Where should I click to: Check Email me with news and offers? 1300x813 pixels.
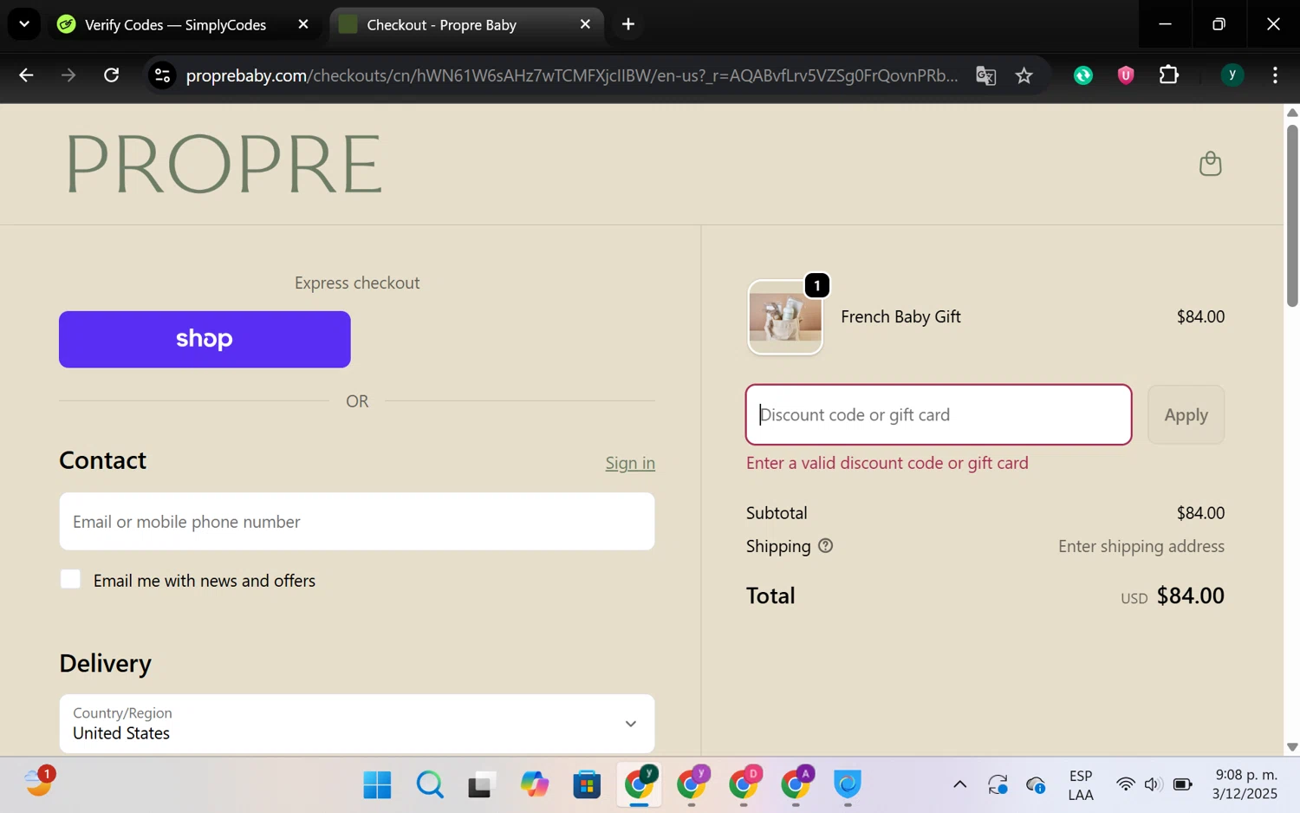pyautogui.click(x=71, y=579)
